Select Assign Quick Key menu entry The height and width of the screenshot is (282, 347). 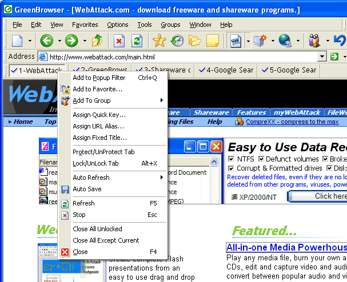[x=113, y=115]
